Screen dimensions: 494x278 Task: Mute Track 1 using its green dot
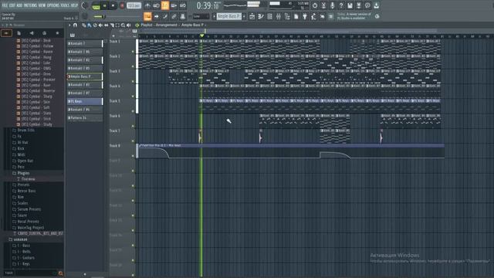point(133,52)
